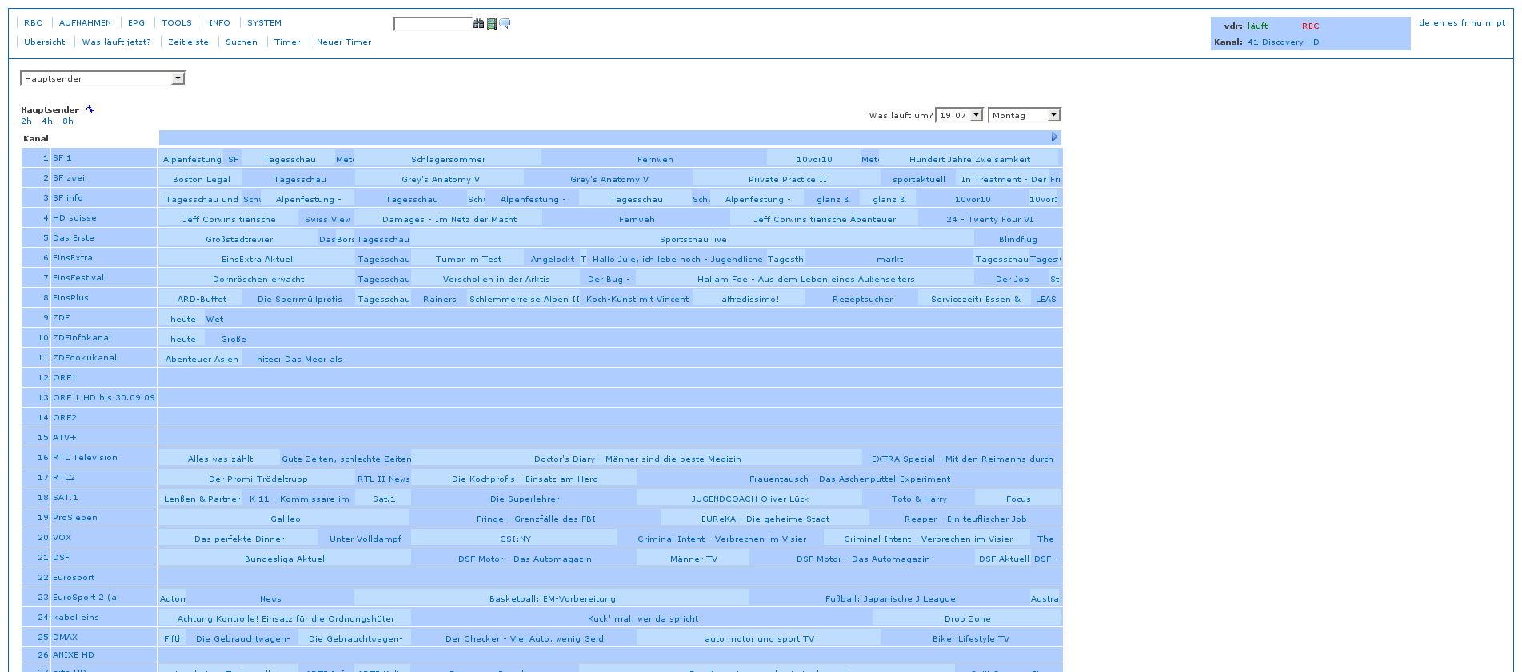Click the right arrow on the timeline bar
1522x672 pixels.
[x=1054, y=137]
